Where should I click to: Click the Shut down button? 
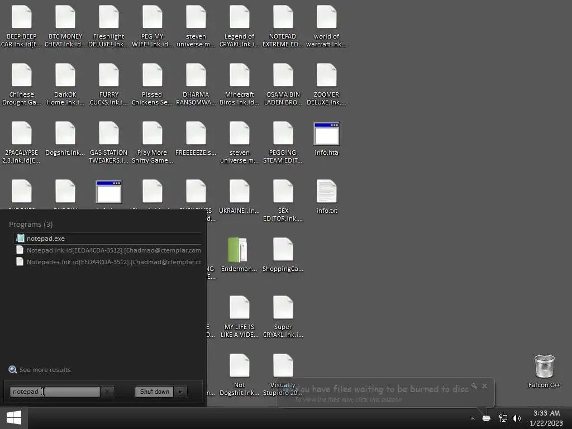coord(154,392)
